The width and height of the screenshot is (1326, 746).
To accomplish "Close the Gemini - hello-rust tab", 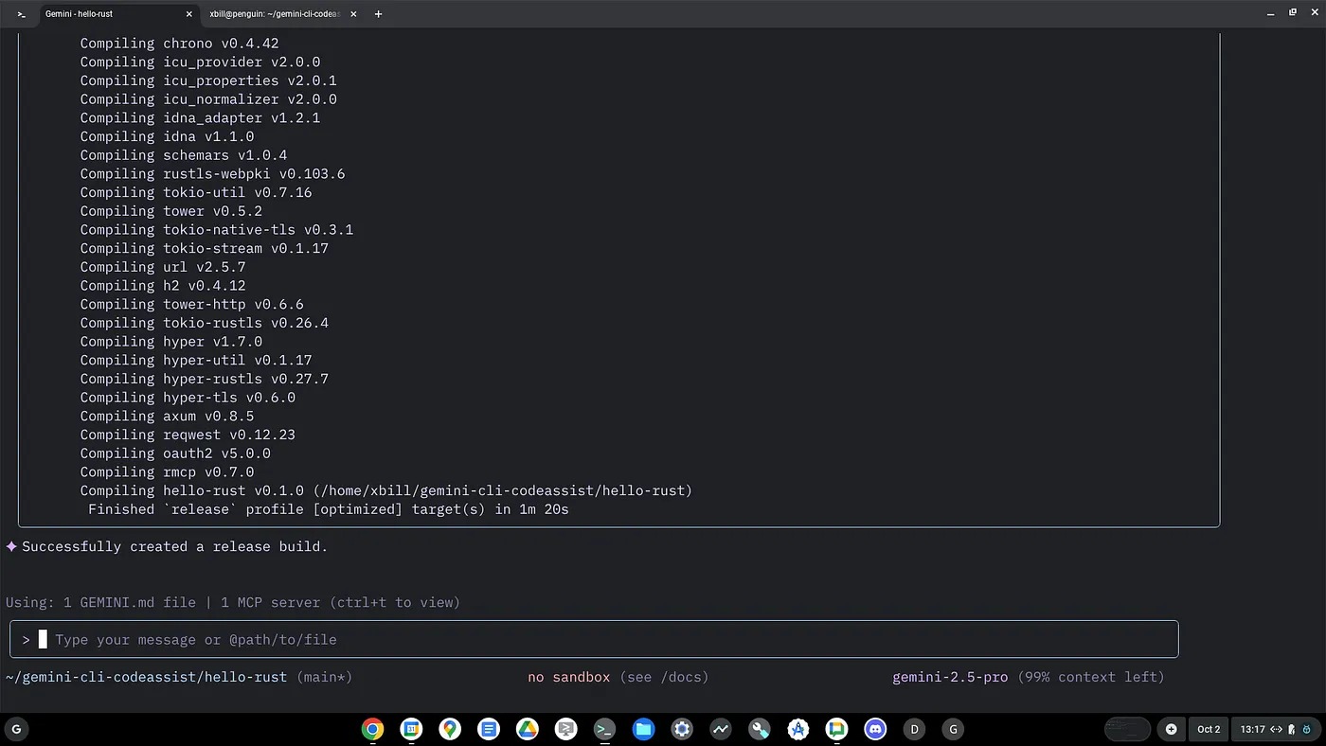I will (x=189, y=14).
